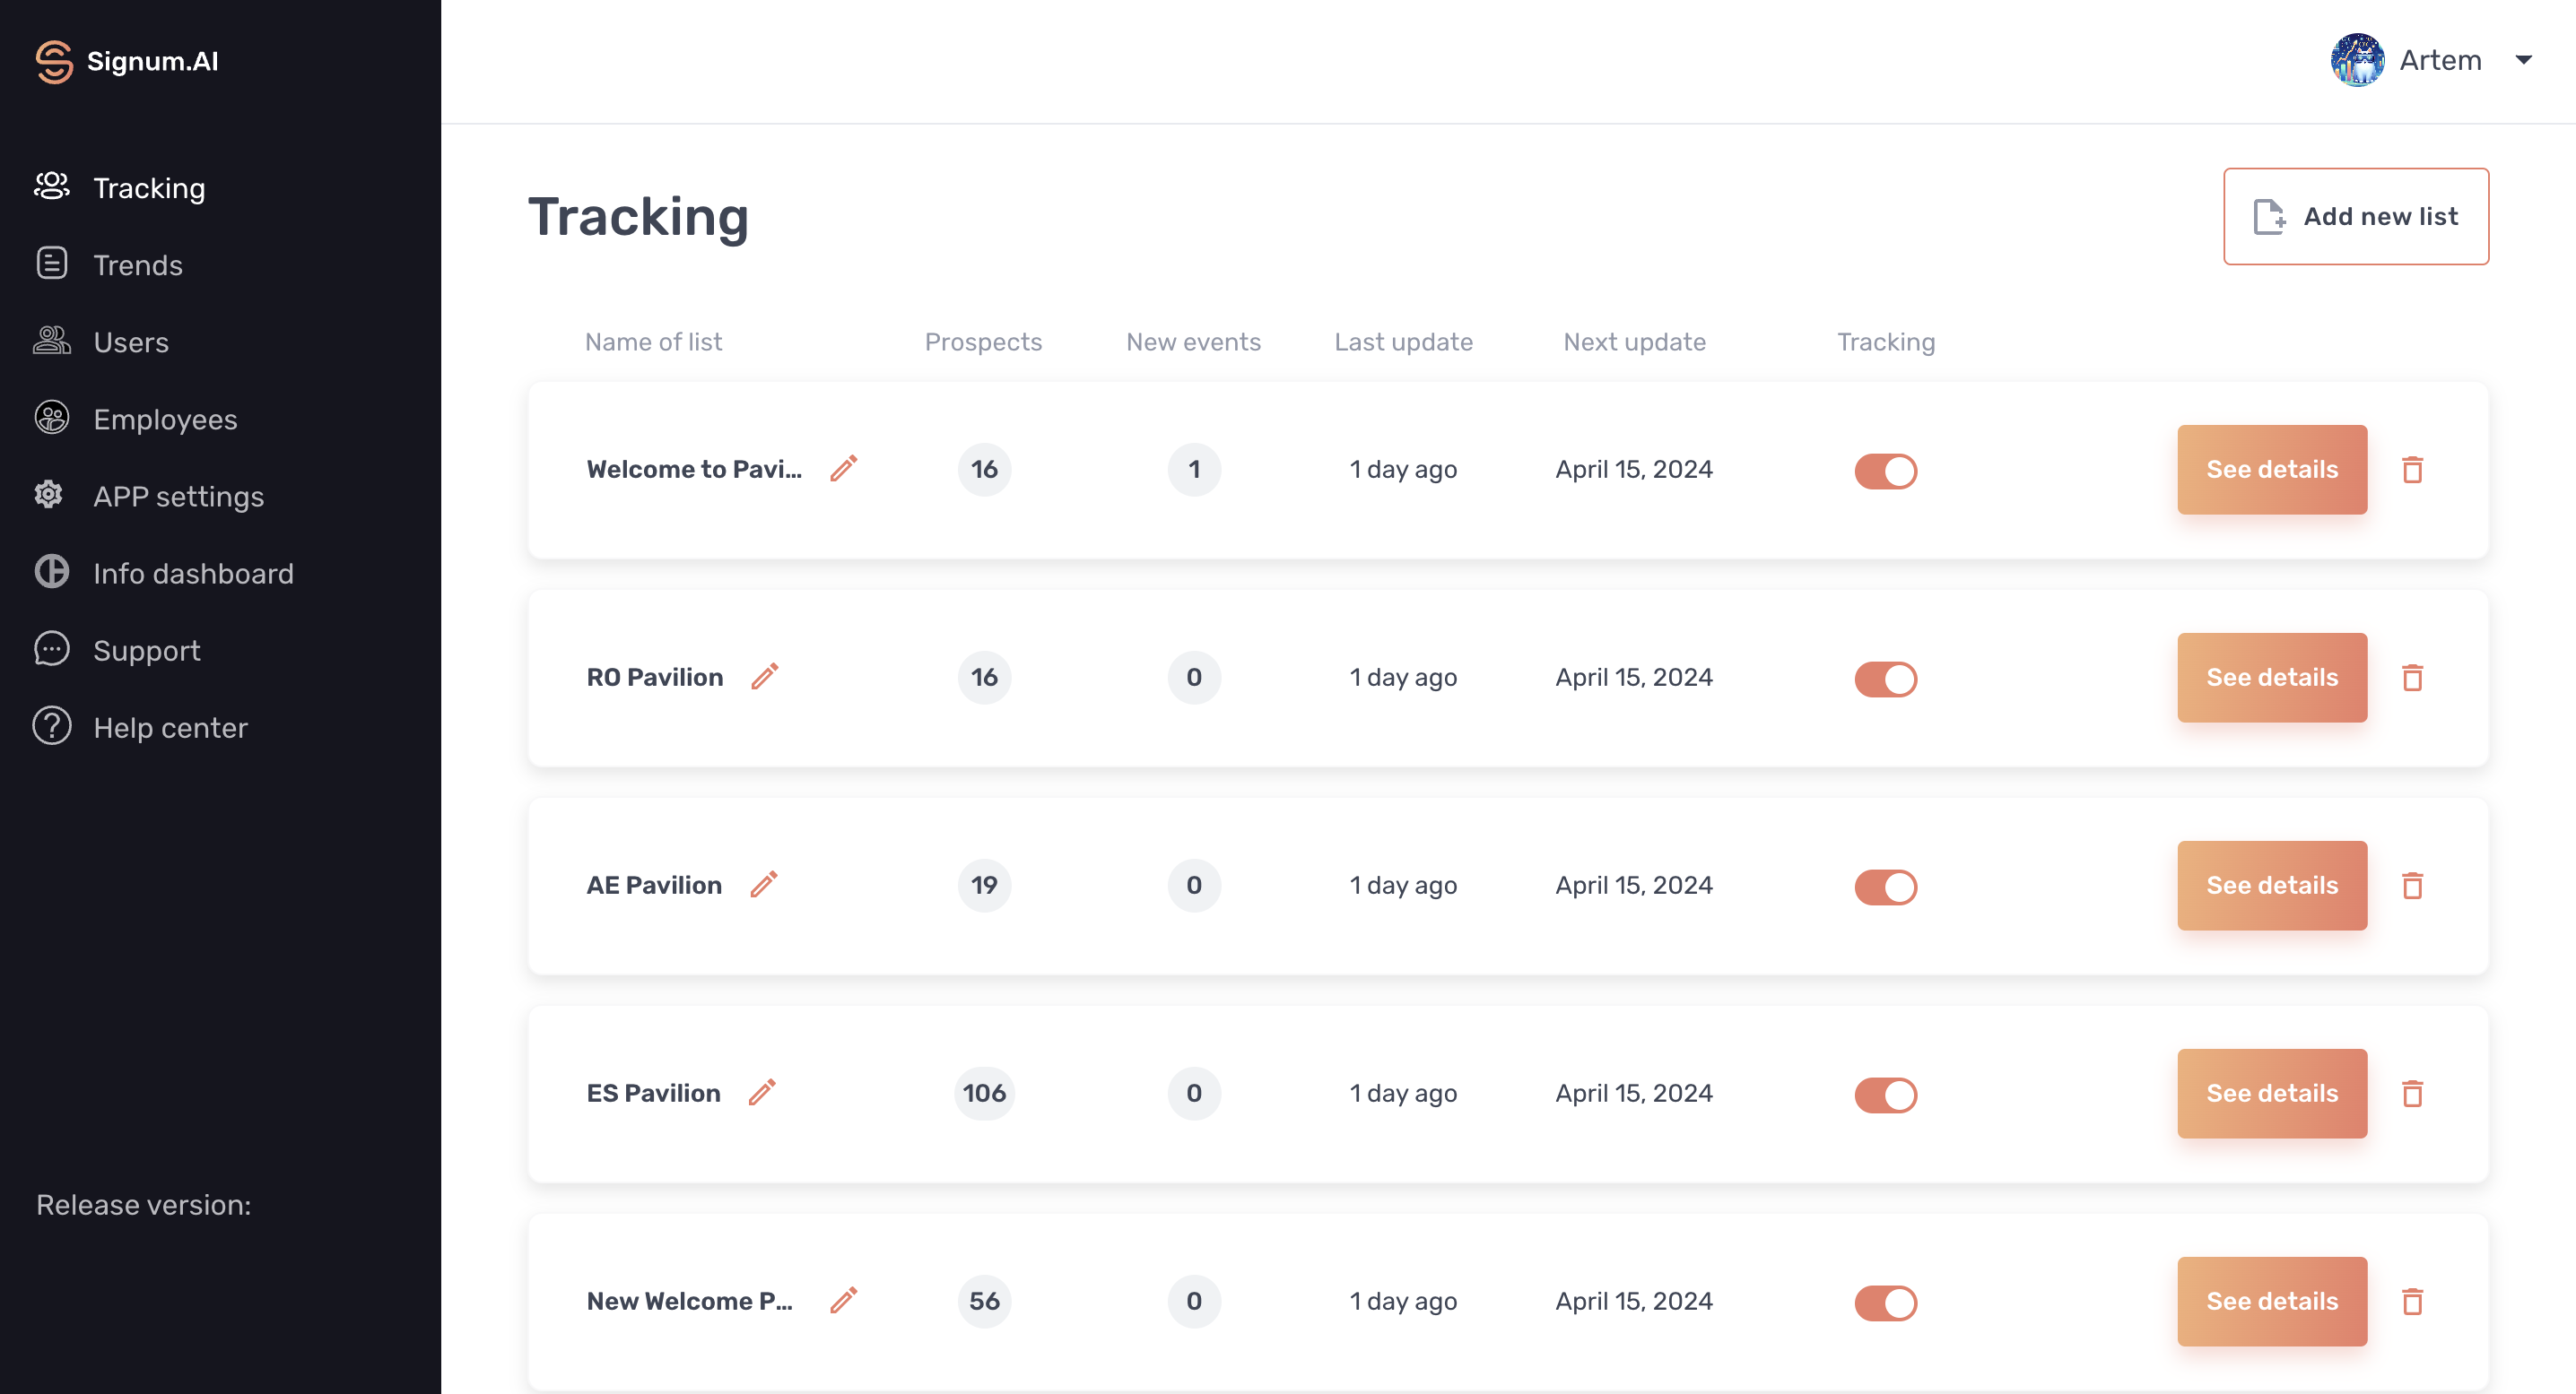Toggle tracking on the AE Pavilion list
Viewport: 2576px width, 1394px height.
[1886, 886]
